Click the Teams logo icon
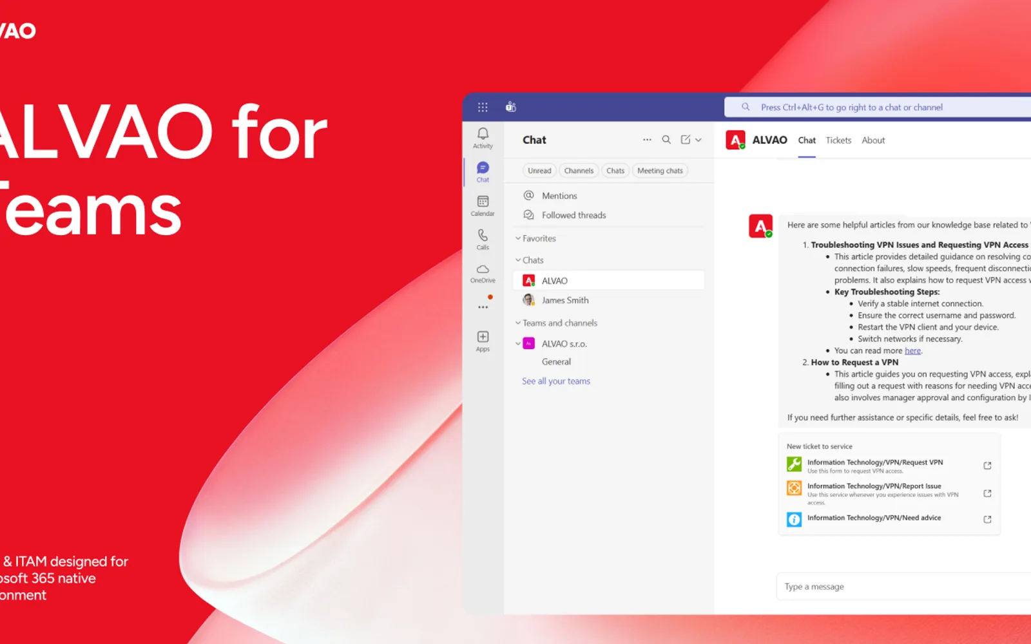Screen dimensions: 1031x644 (x=511, y=107)
